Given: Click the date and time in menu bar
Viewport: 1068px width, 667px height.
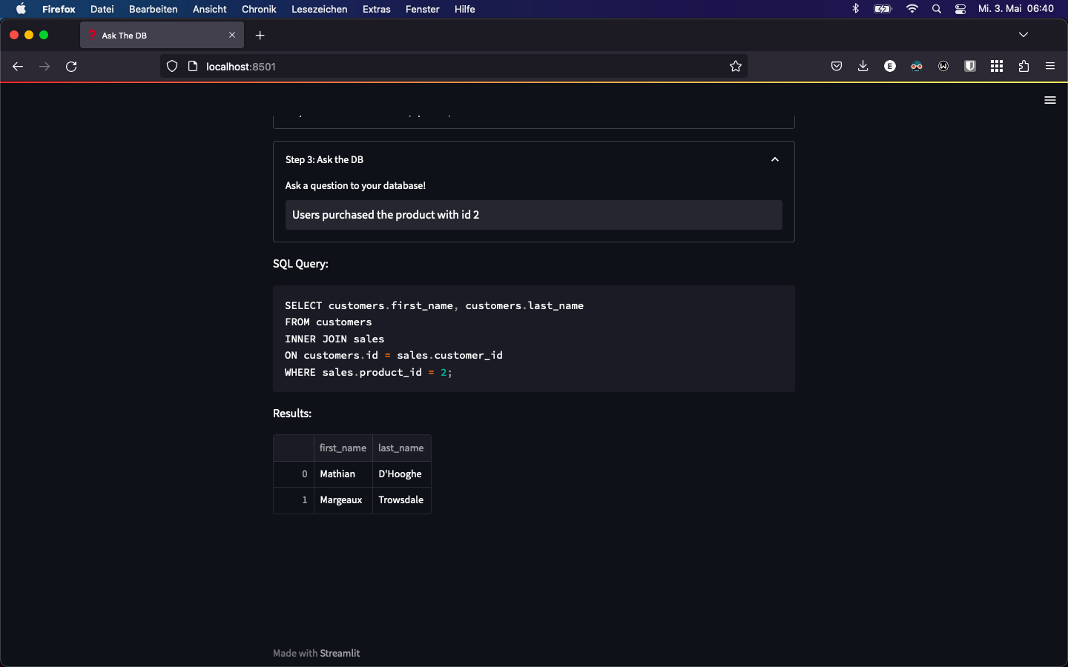Looking at the screenshot, I should (x=1016, y=9).
